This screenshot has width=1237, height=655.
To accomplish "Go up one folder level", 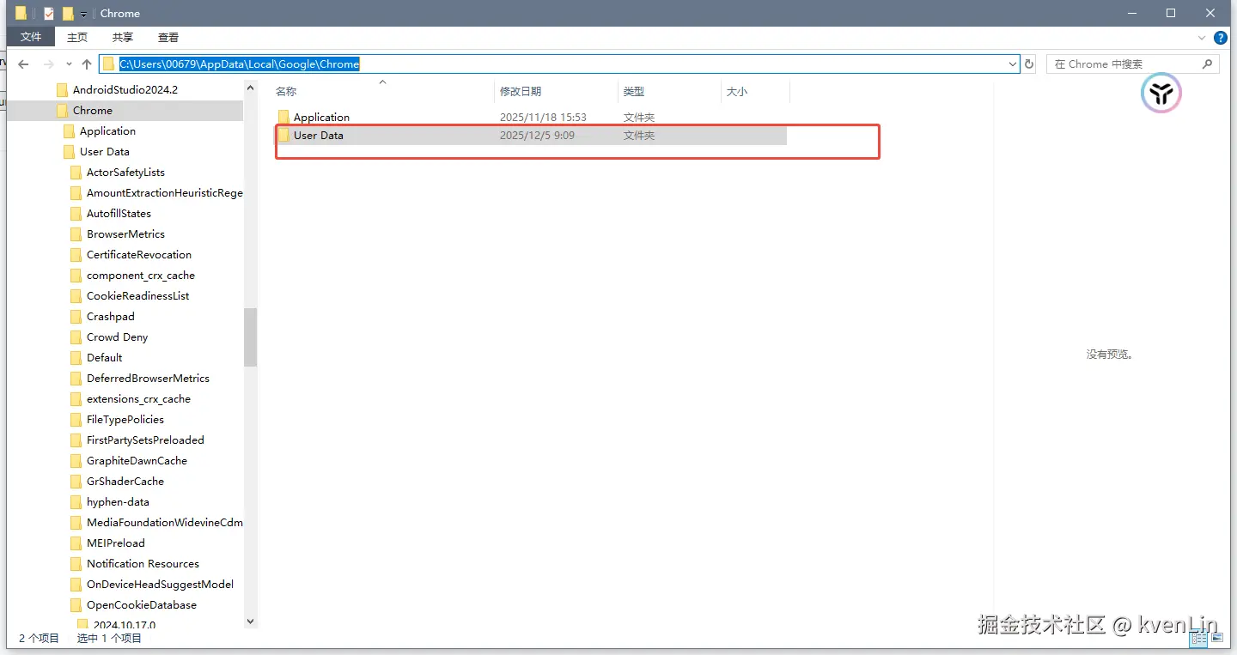I will click(86, 64).
